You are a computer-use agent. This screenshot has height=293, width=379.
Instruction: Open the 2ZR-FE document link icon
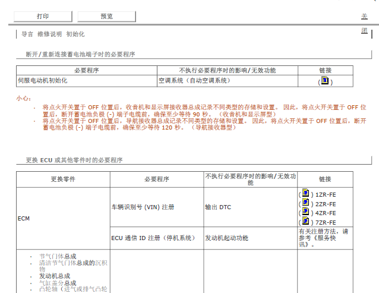(x=305, y=202)
